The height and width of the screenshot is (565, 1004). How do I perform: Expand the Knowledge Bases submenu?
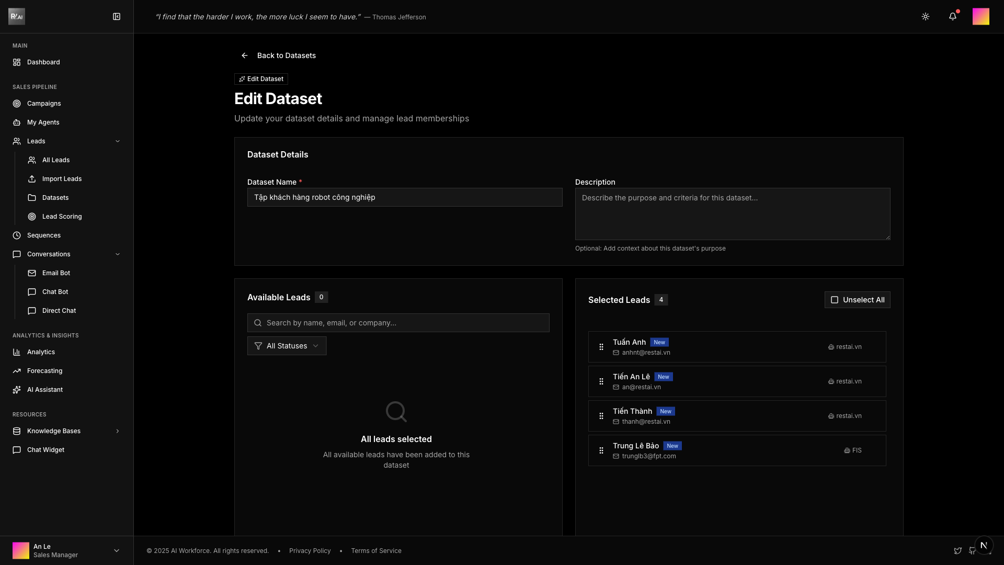pos(118,431)
